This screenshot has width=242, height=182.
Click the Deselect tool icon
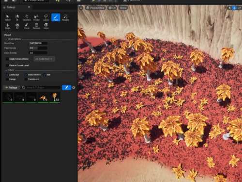click(27, 17)
